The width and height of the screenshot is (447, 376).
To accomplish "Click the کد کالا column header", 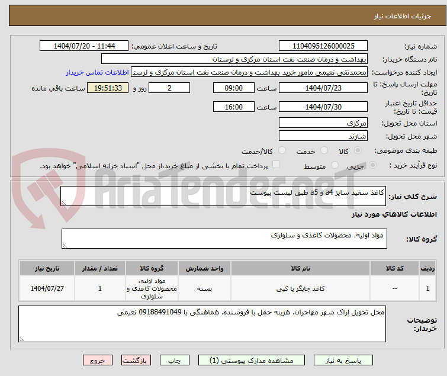I will pos(394,268).
